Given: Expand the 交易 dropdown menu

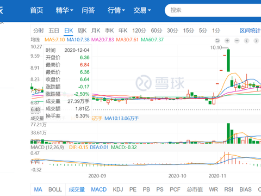Looking at the screenshot, I should [x=142, y=10].
